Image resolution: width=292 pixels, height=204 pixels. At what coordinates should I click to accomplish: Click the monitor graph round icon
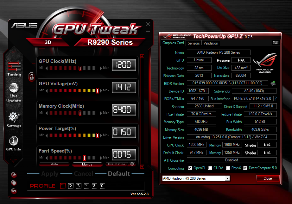[x=14, y=191]
